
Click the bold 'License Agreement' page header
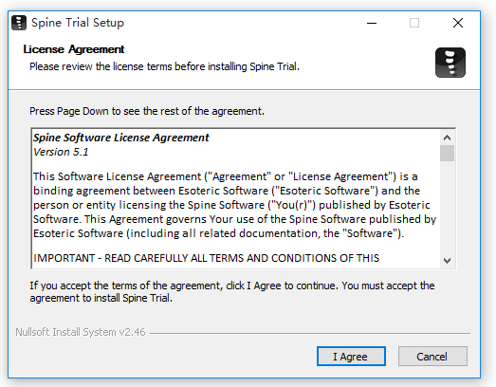74,49
